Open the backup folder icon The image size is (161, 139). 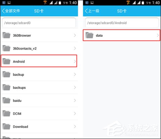[x=6, y=74]
